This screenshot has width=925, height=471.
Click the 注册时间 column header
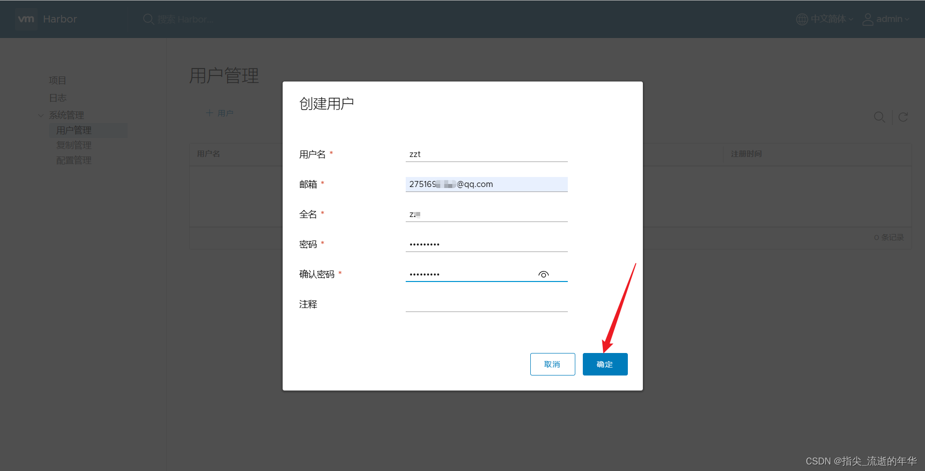(746, 154)
